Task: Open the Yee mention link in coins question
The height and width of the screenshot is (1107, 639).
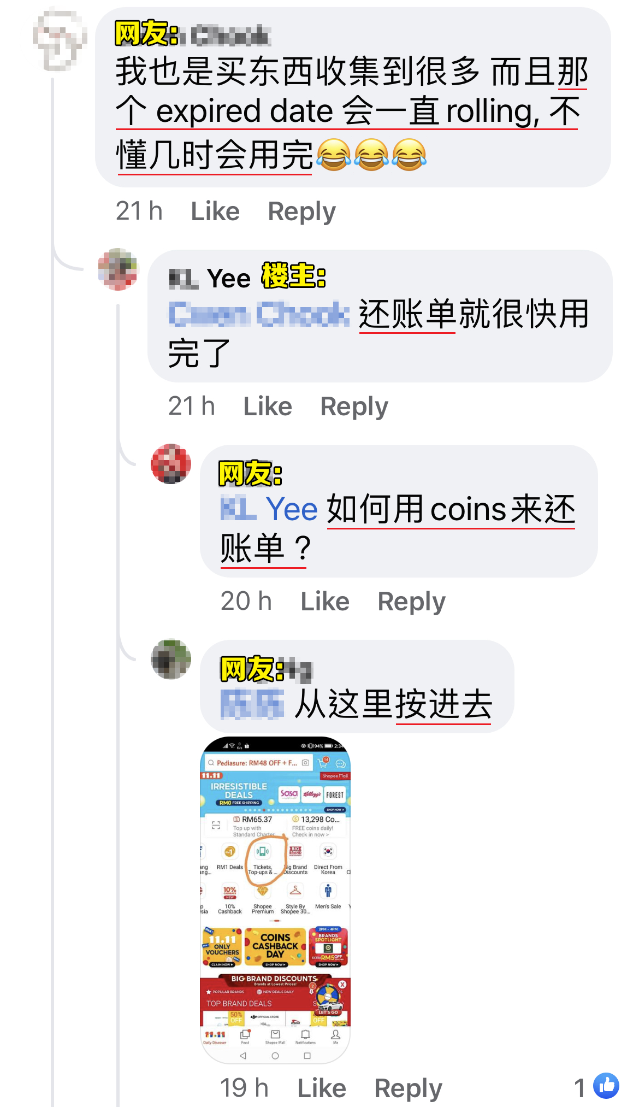Action: click(x=269, y=509)
